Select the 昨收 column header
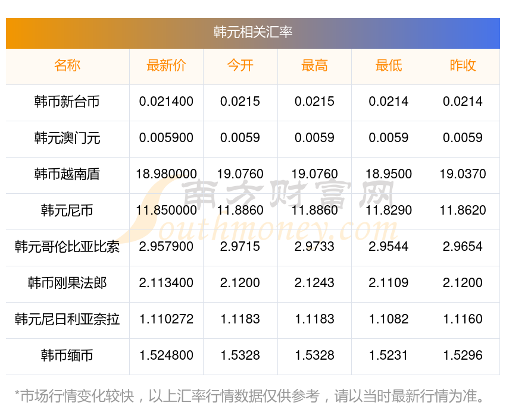 pos(463,65)
